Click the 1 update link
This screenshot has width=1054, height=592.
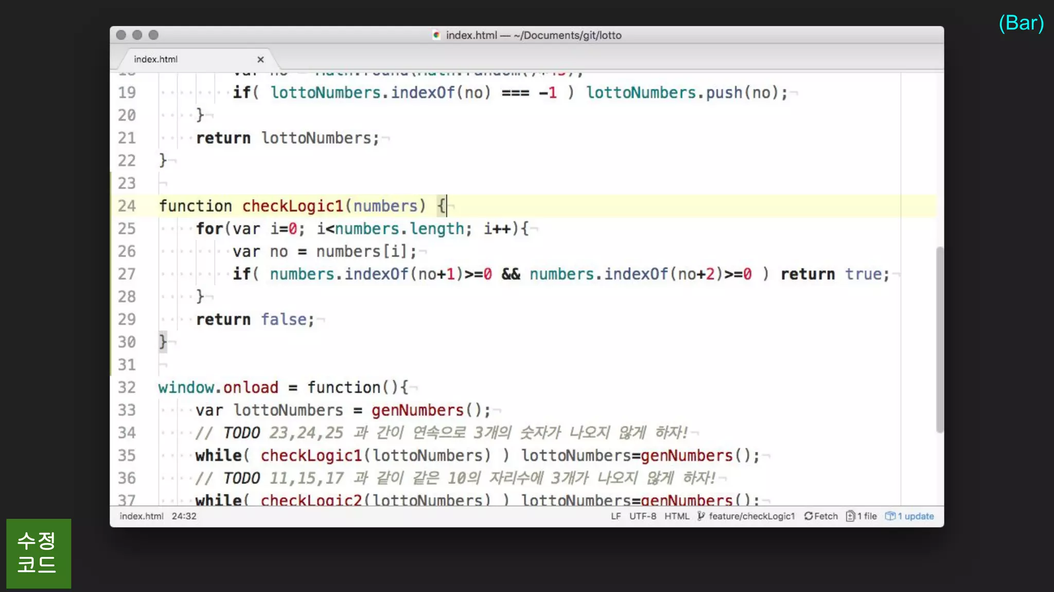click(x=916, y=516)
